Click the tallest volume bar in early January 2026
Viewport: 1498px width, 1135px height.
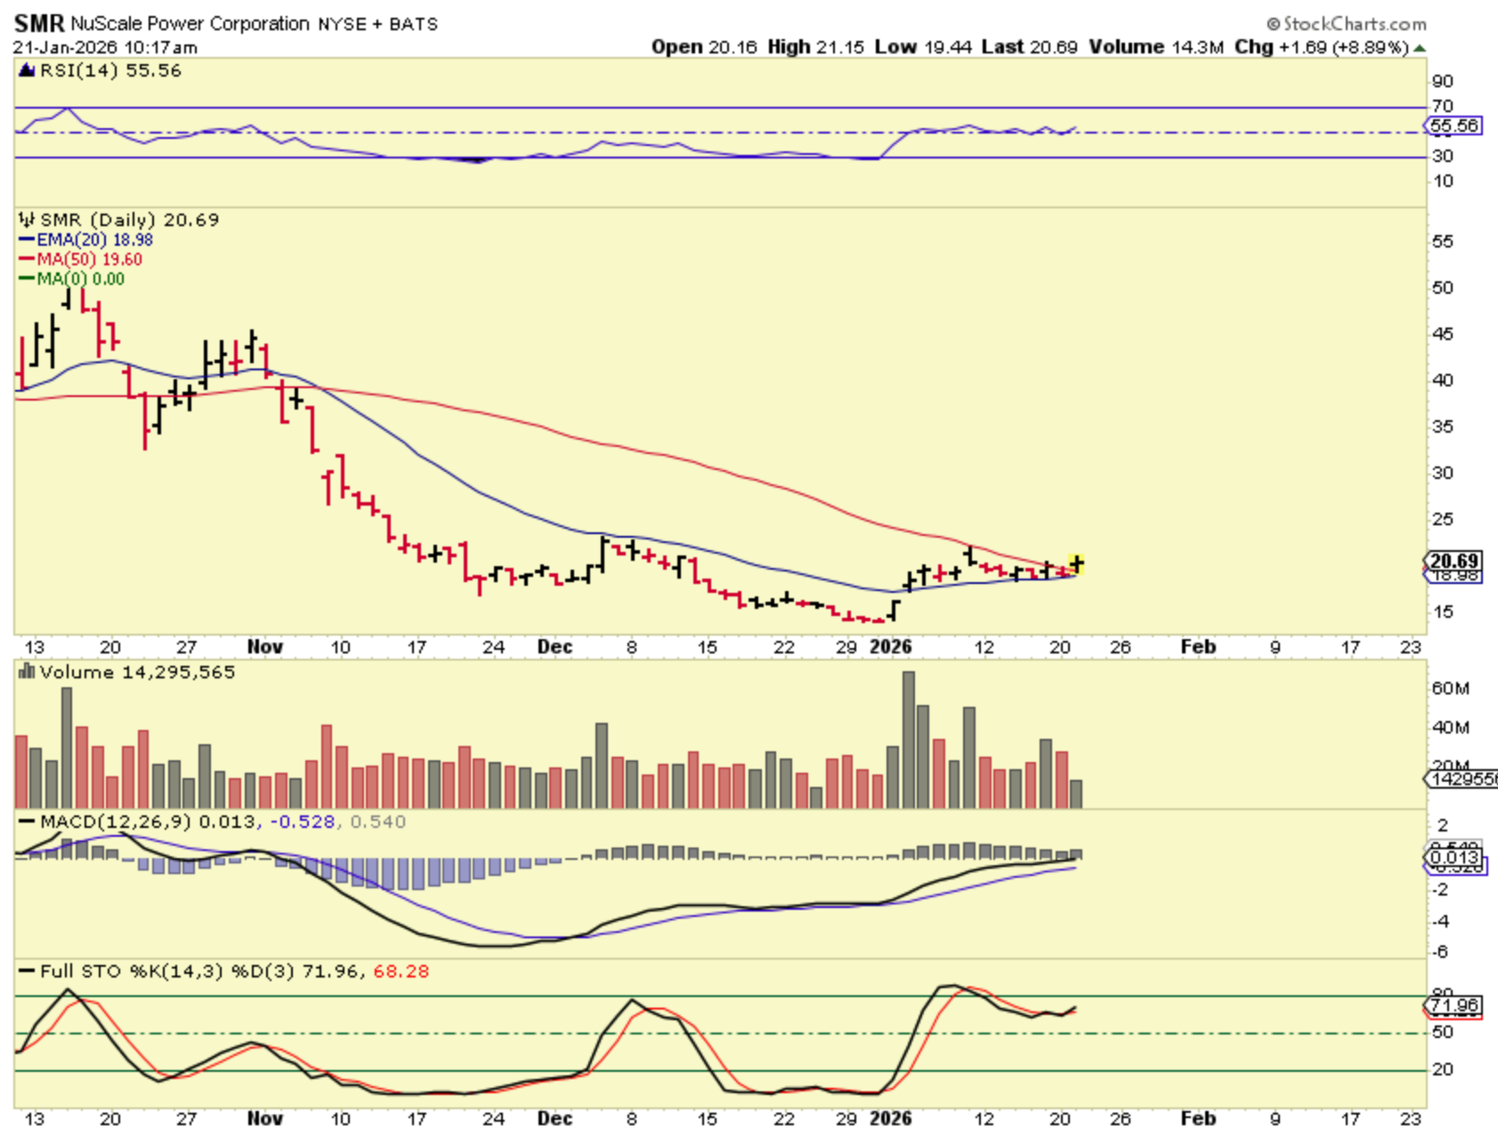(x=908, y=740)
